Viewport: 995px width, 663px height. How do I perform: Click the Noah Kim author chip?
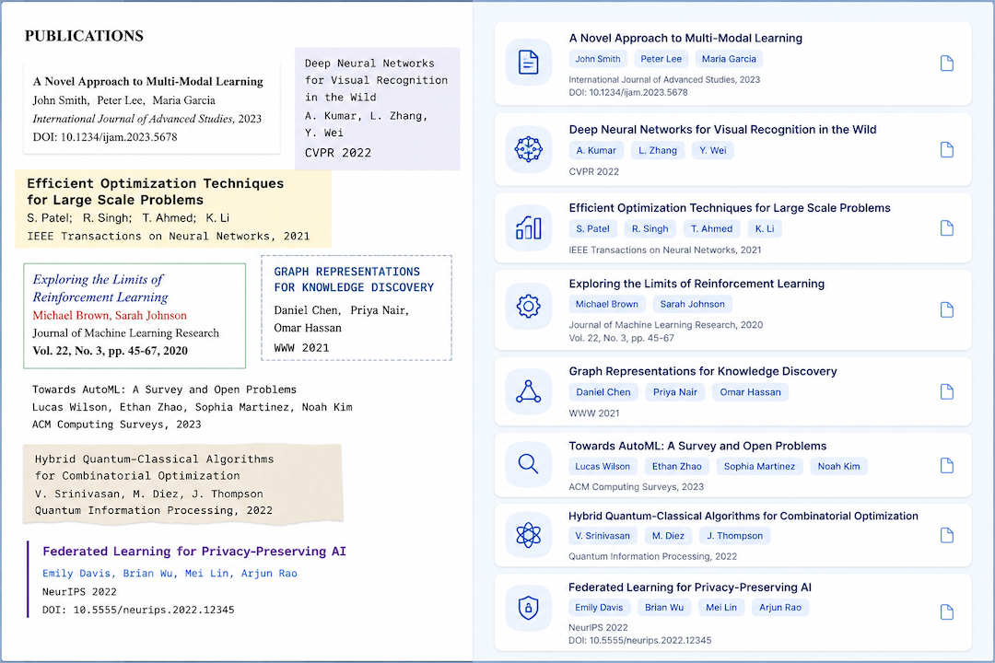(838, 466)
